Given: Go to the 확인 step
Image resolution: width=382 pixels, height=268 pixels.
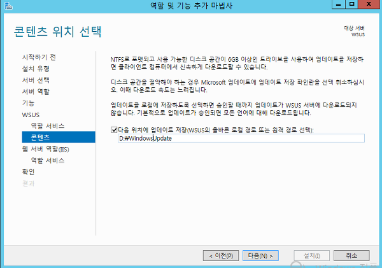Looking at the screenshot, I should point(28,172).
